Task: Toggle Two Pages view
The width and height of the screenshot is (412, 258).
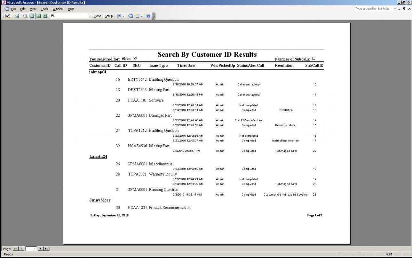Action: 38,16
